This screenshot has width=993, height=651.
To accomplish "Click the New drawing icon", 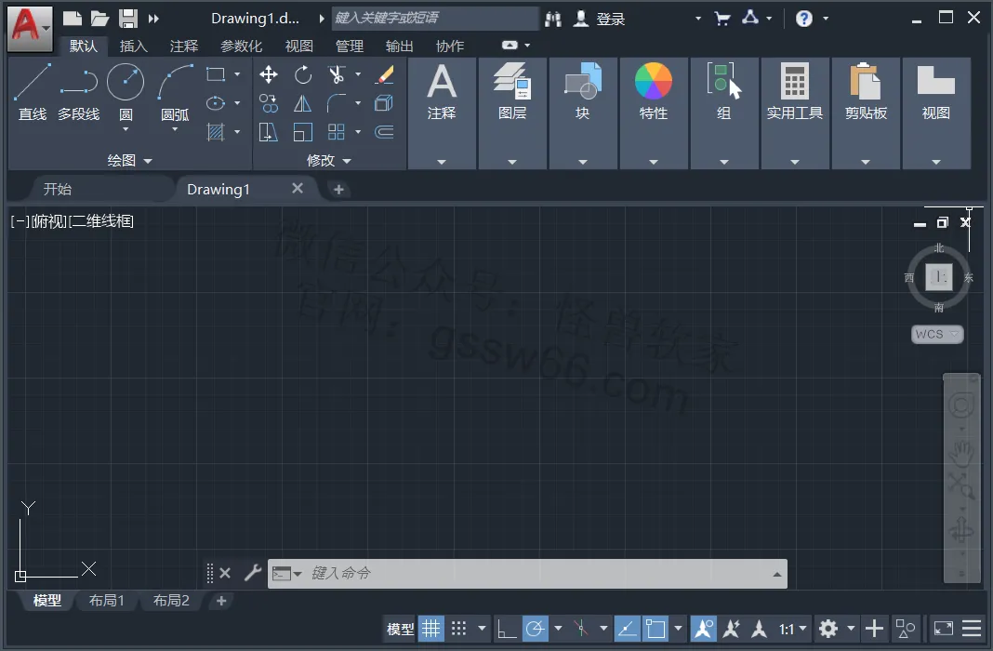I will [73, 19].
